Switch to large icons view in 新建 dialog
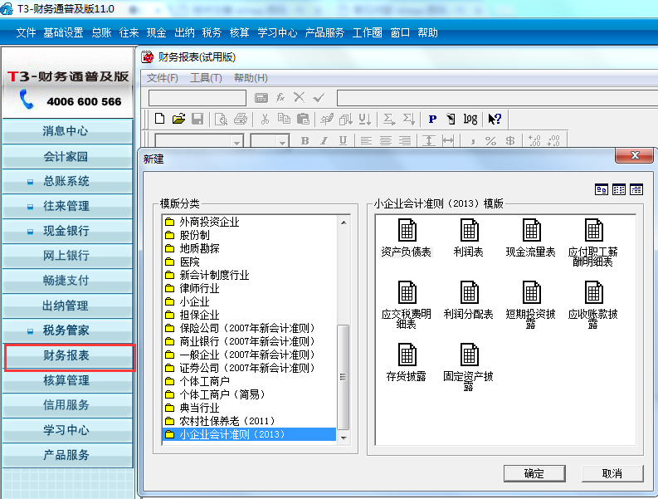The height and width of the screenshot is (499, 658). tap(602, 189)
